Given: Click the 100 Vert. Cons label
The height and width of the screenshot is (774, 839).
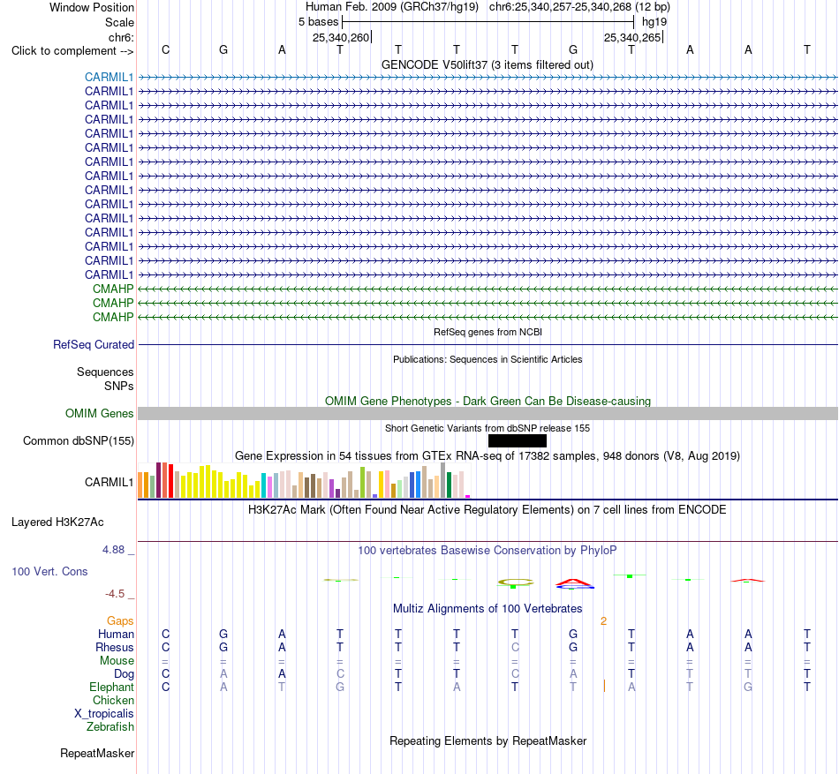Looking at the screenshot, I should click(49, 571).
